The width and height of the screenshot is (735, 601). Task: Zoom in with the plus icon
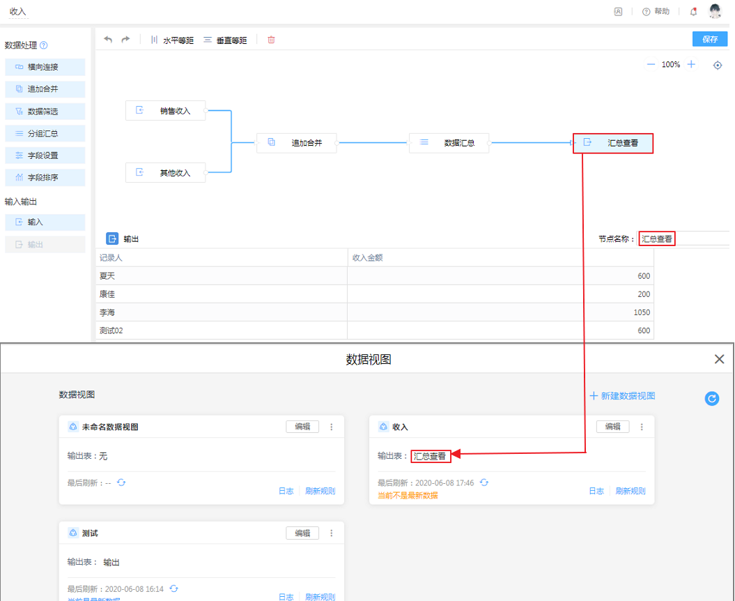tap(691, 64)
